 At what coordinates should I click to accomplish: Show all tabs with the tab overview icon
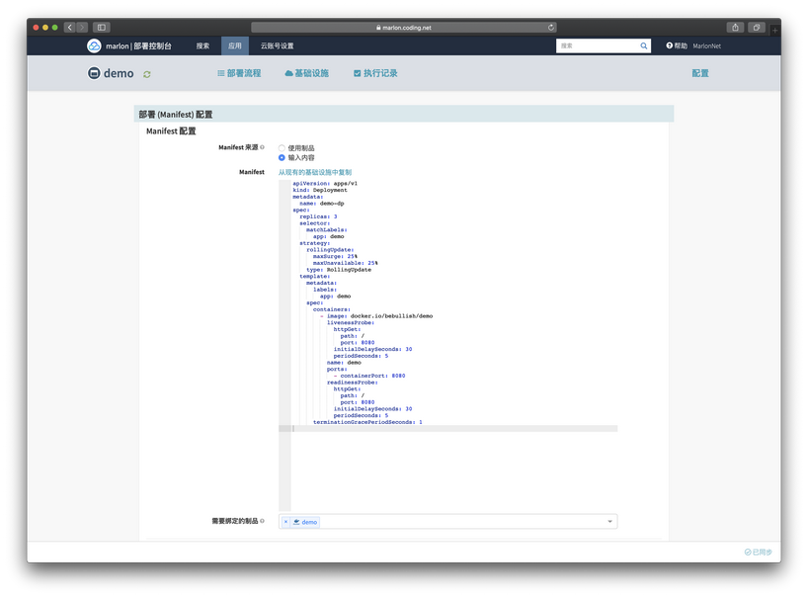point(757,28)
